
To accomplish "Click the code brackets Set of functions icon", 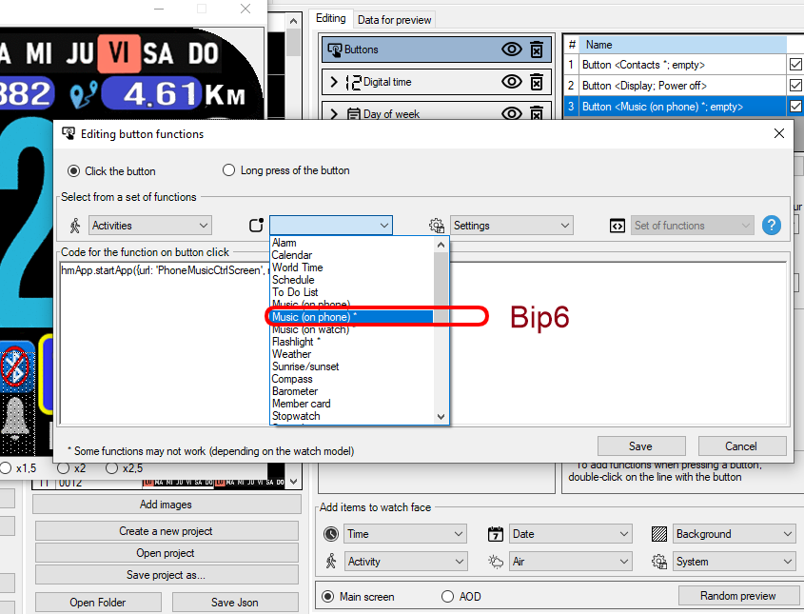I will tap(618, 226).
